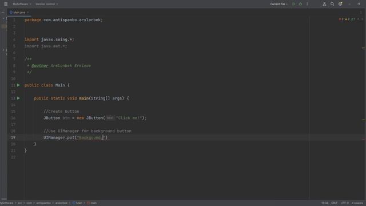Click com in the breadcrumb bar
Viewport: 366px width, 206px height.
click(x=29, y=203)
